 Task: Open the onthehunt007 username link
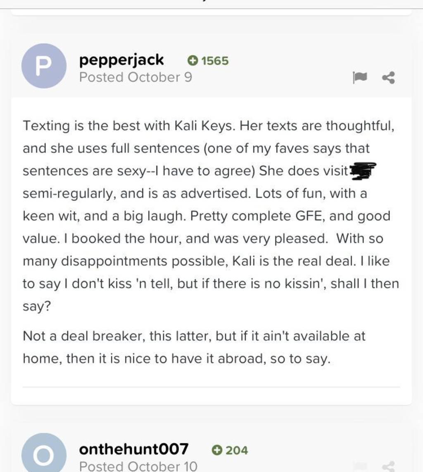134,449
